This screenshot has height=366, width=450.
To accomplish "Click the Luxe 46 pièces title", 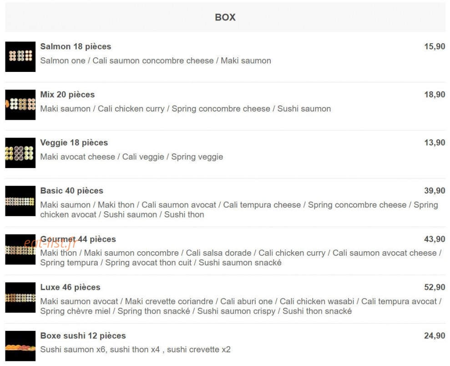I will 71,287.
